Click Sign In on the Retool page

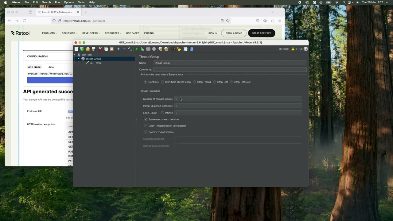213,33
